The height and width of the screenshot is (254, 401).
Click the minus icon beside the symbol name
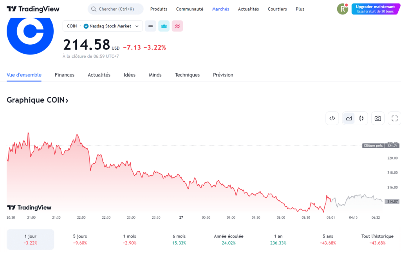coord(150,26)
